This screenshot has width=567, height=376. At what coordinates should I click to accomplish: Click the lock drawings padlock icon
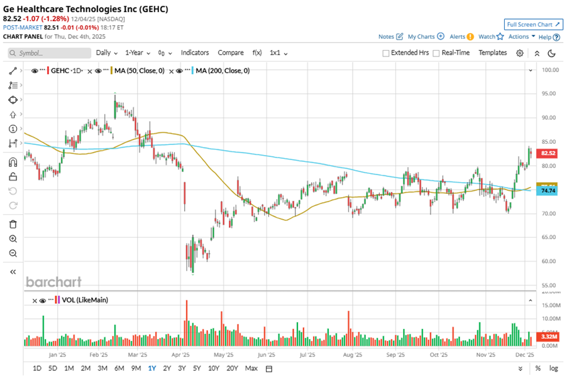click(13, 176)
